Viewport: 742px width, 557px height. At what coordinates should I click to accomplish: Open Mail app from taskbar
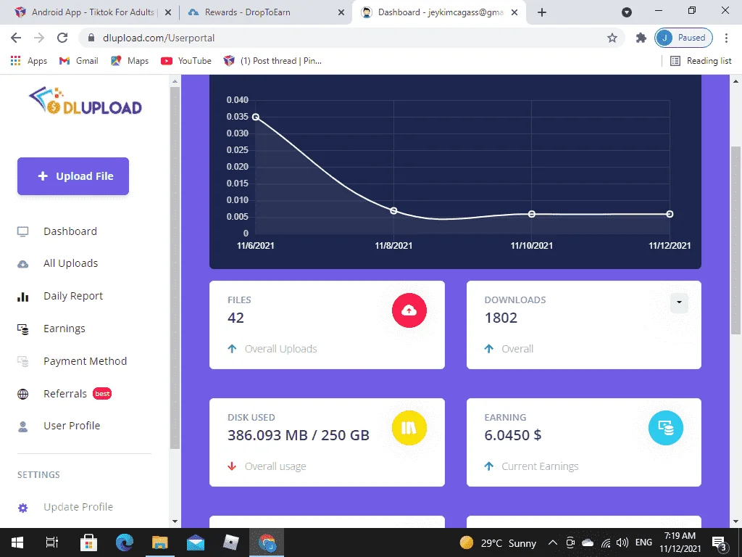click(x=196, y=542)
